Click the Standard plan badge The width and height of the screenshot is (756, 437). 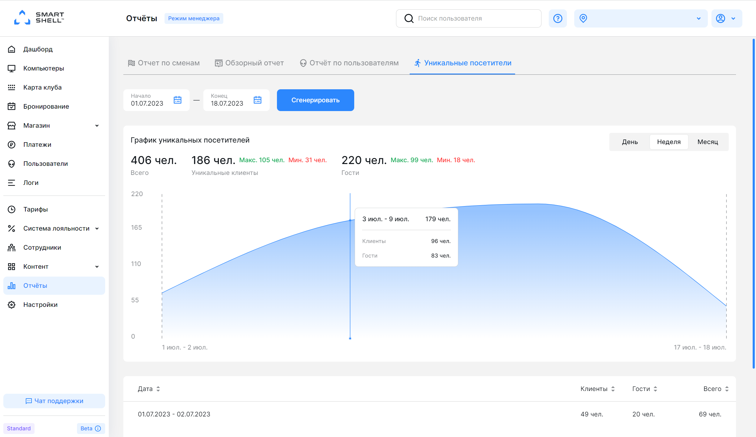[19, 429]
